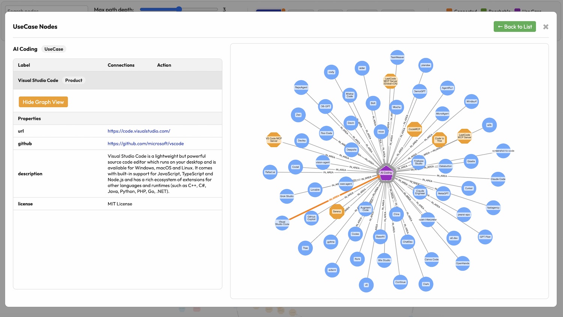Select the LeetCode MCP Server (Global+CN) node
Screen dimensions: 563x317
click(x=390, y=81)
